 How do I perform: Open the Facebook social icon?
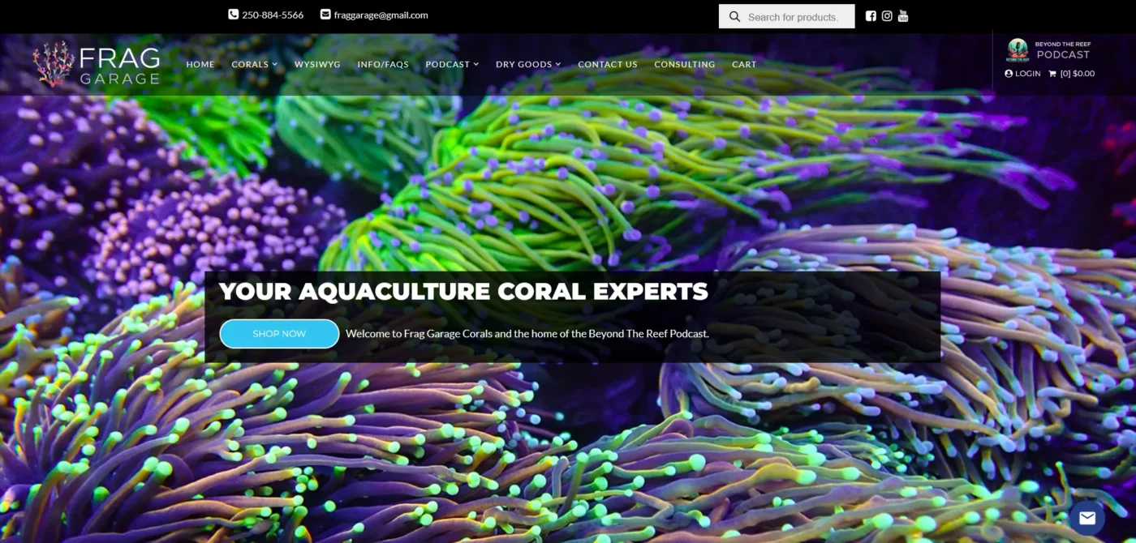(x=871, y=16)
